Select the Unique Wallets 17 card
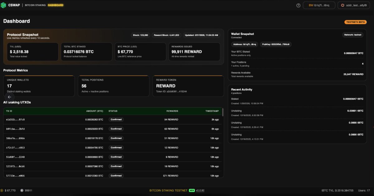The height and width of the screenshot is (196, 374). click(x=39, y=86)
